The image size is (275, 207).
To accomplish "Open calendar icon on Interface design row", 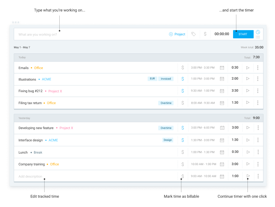I will 222,140.
